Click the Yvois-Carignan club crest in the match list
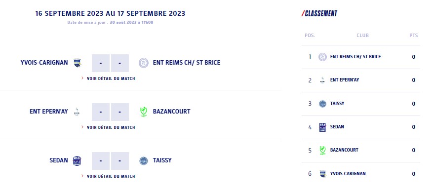 (x=77, y=63)
